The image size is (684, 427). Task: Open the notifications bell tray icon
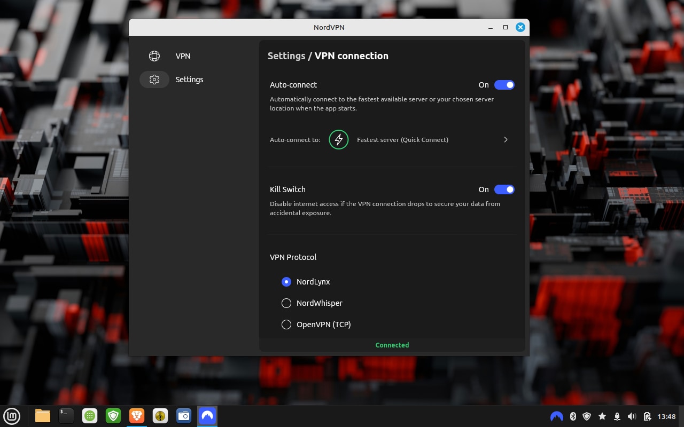point(617,416)
